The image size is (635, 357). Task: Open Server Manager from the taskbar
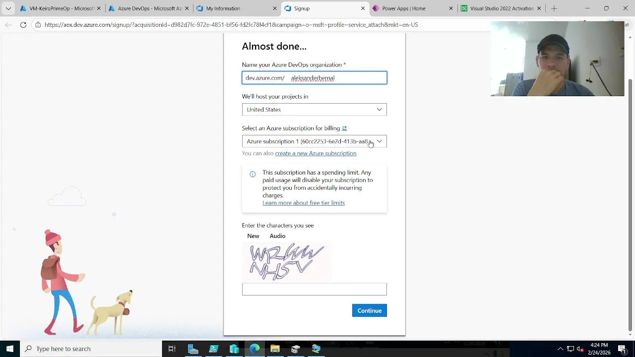click(x=193, y=349)
